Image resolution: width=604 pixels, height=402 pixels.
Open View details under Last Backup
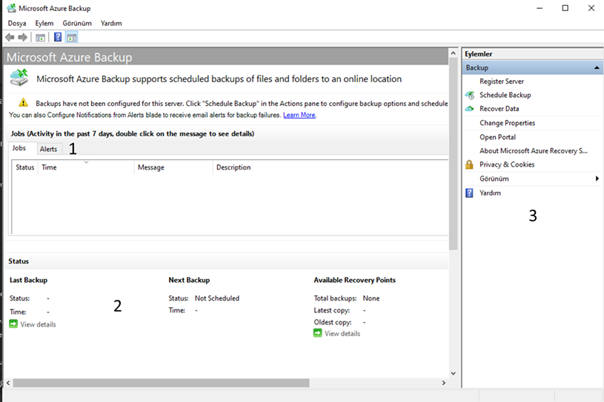click(x=38, y=324)
